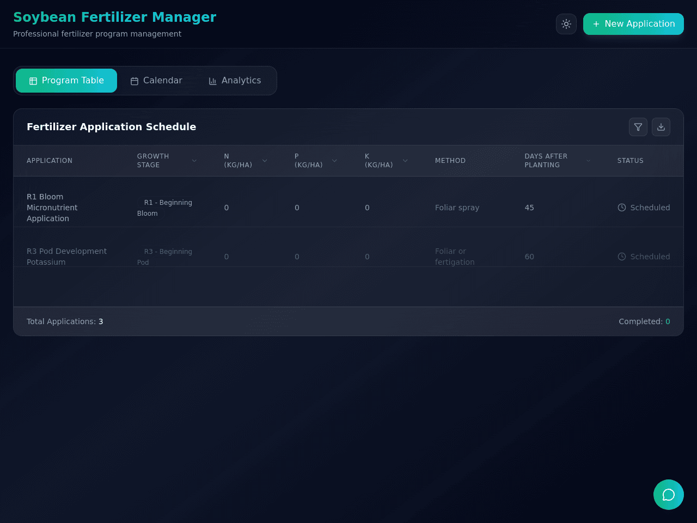
Task: Toggle the light/dark theme sun icon
Action: 566,24
